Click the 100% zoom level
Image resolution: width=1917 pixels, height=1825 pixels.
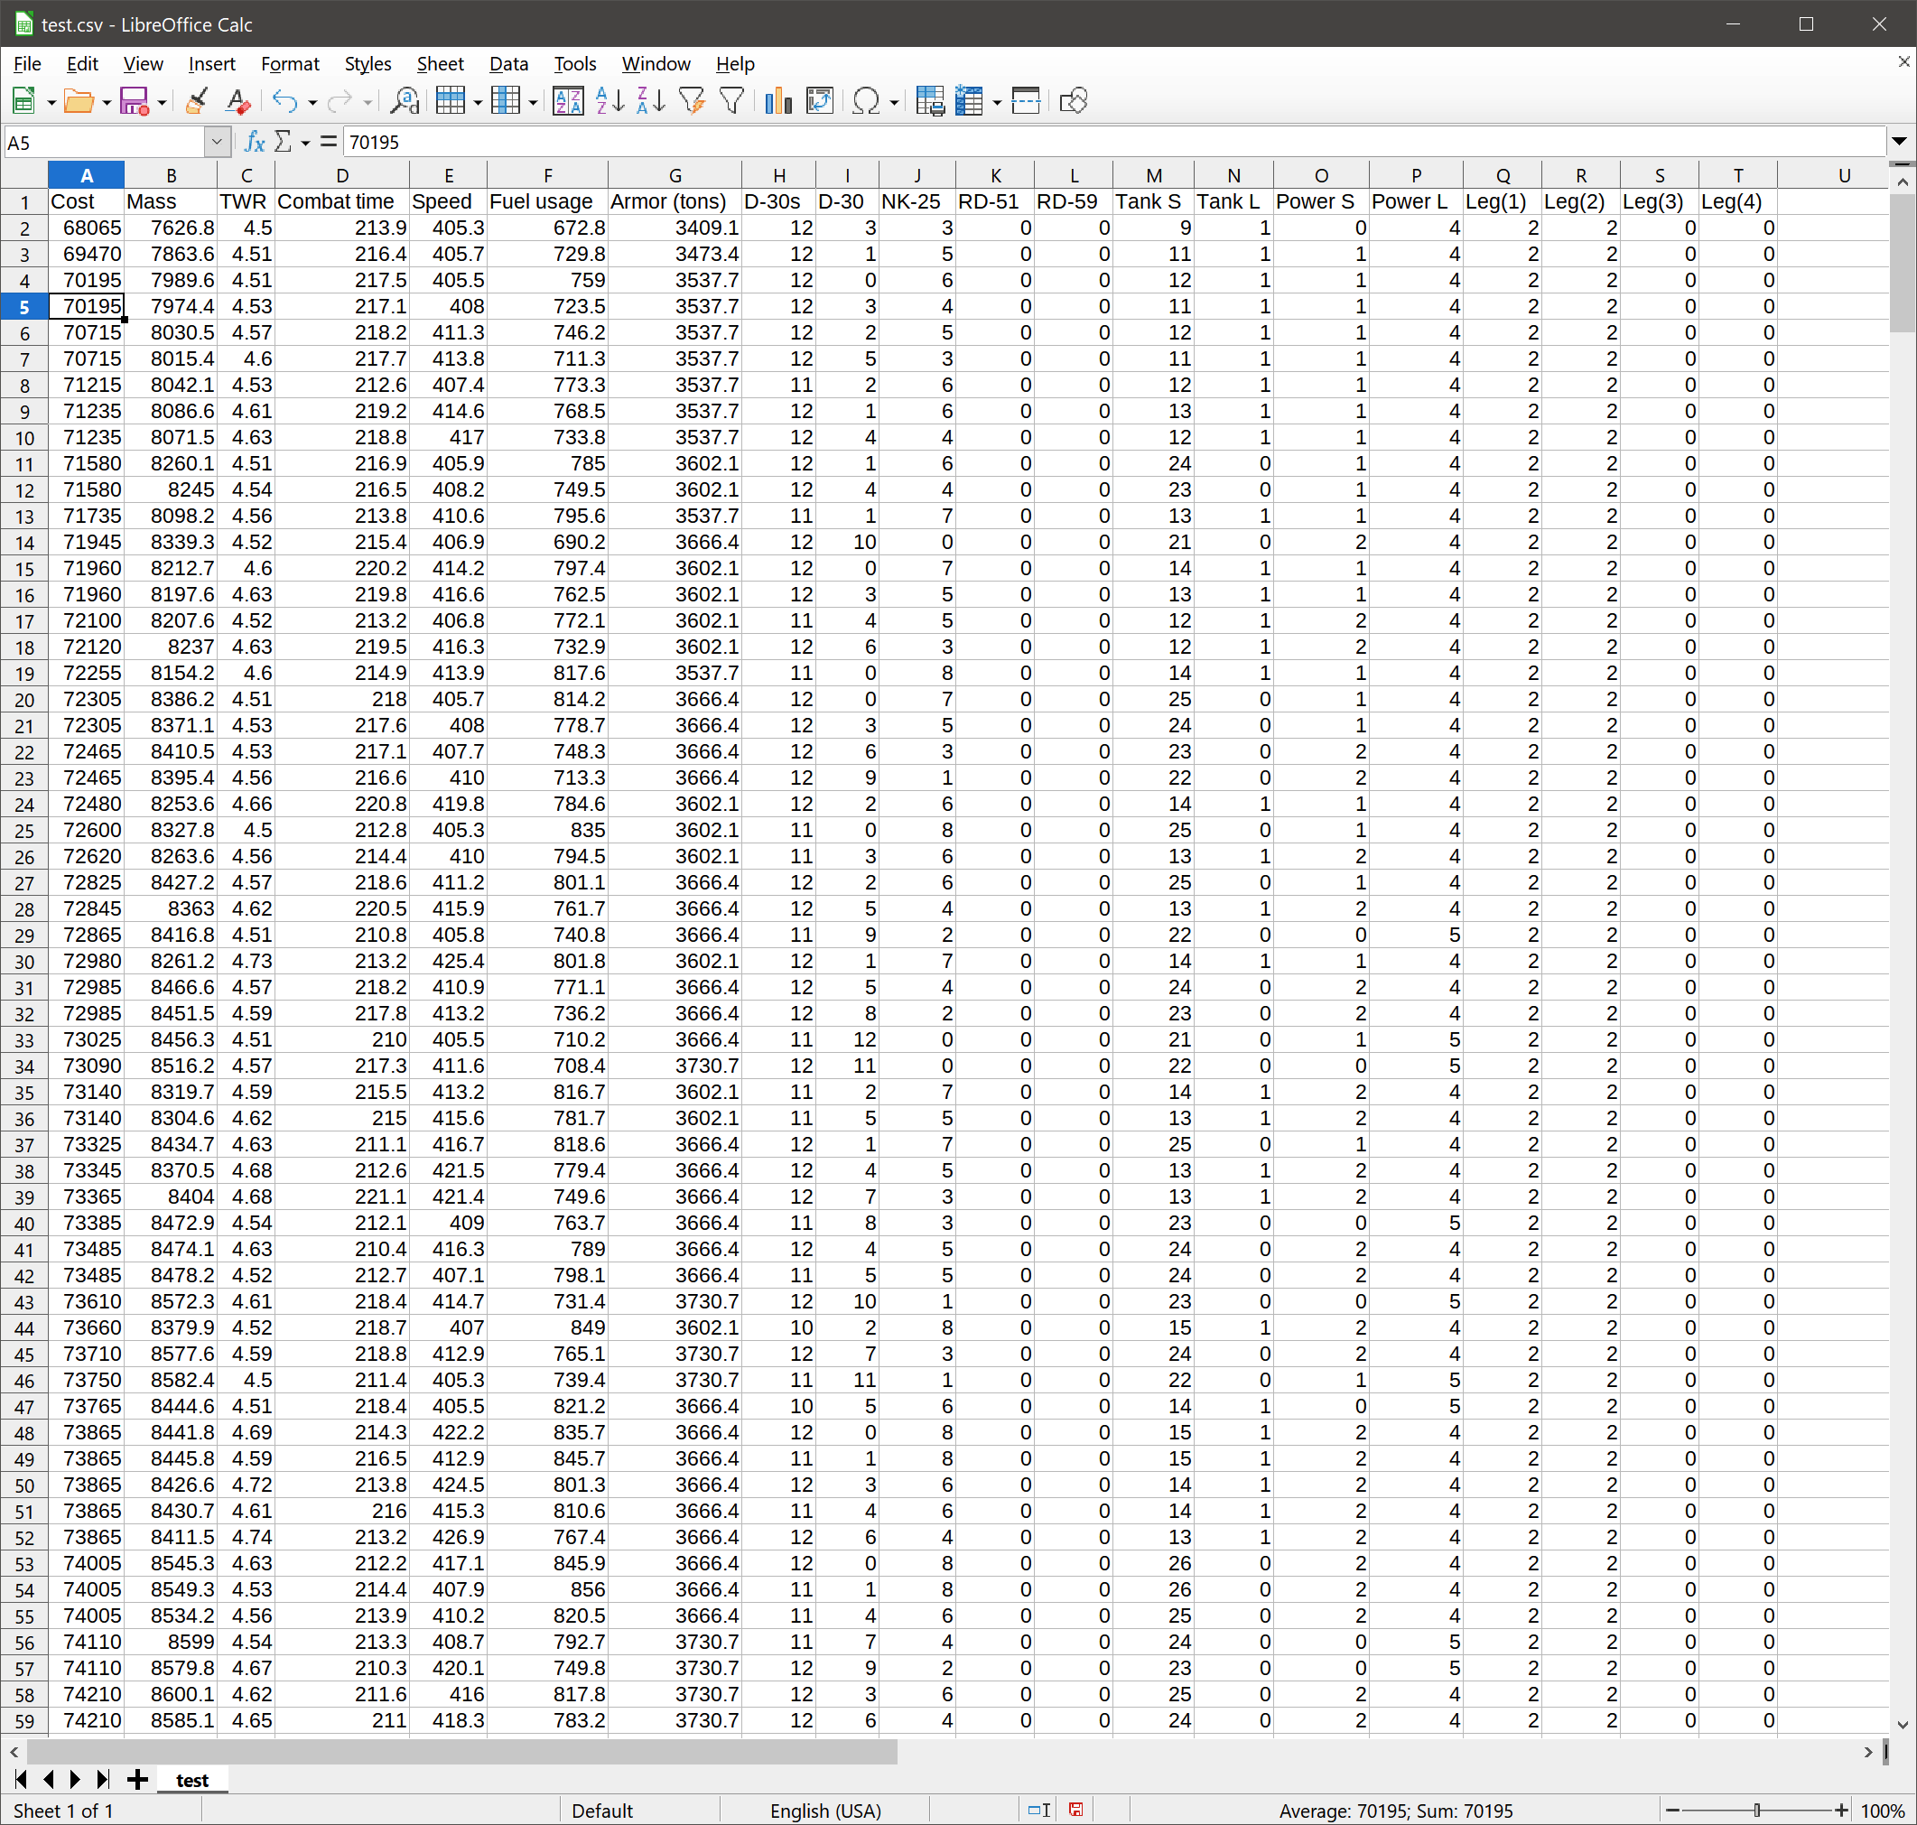pos(1882,1811)
